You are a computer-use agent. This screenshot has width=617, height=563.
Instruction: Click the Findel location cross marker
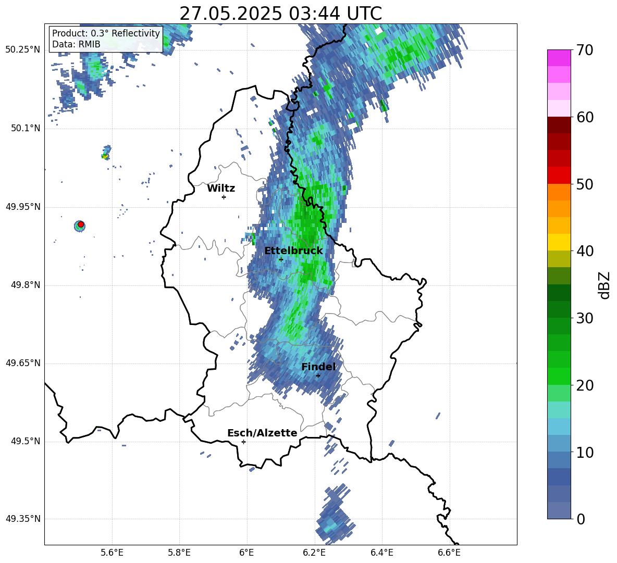[x=318, y=376]
